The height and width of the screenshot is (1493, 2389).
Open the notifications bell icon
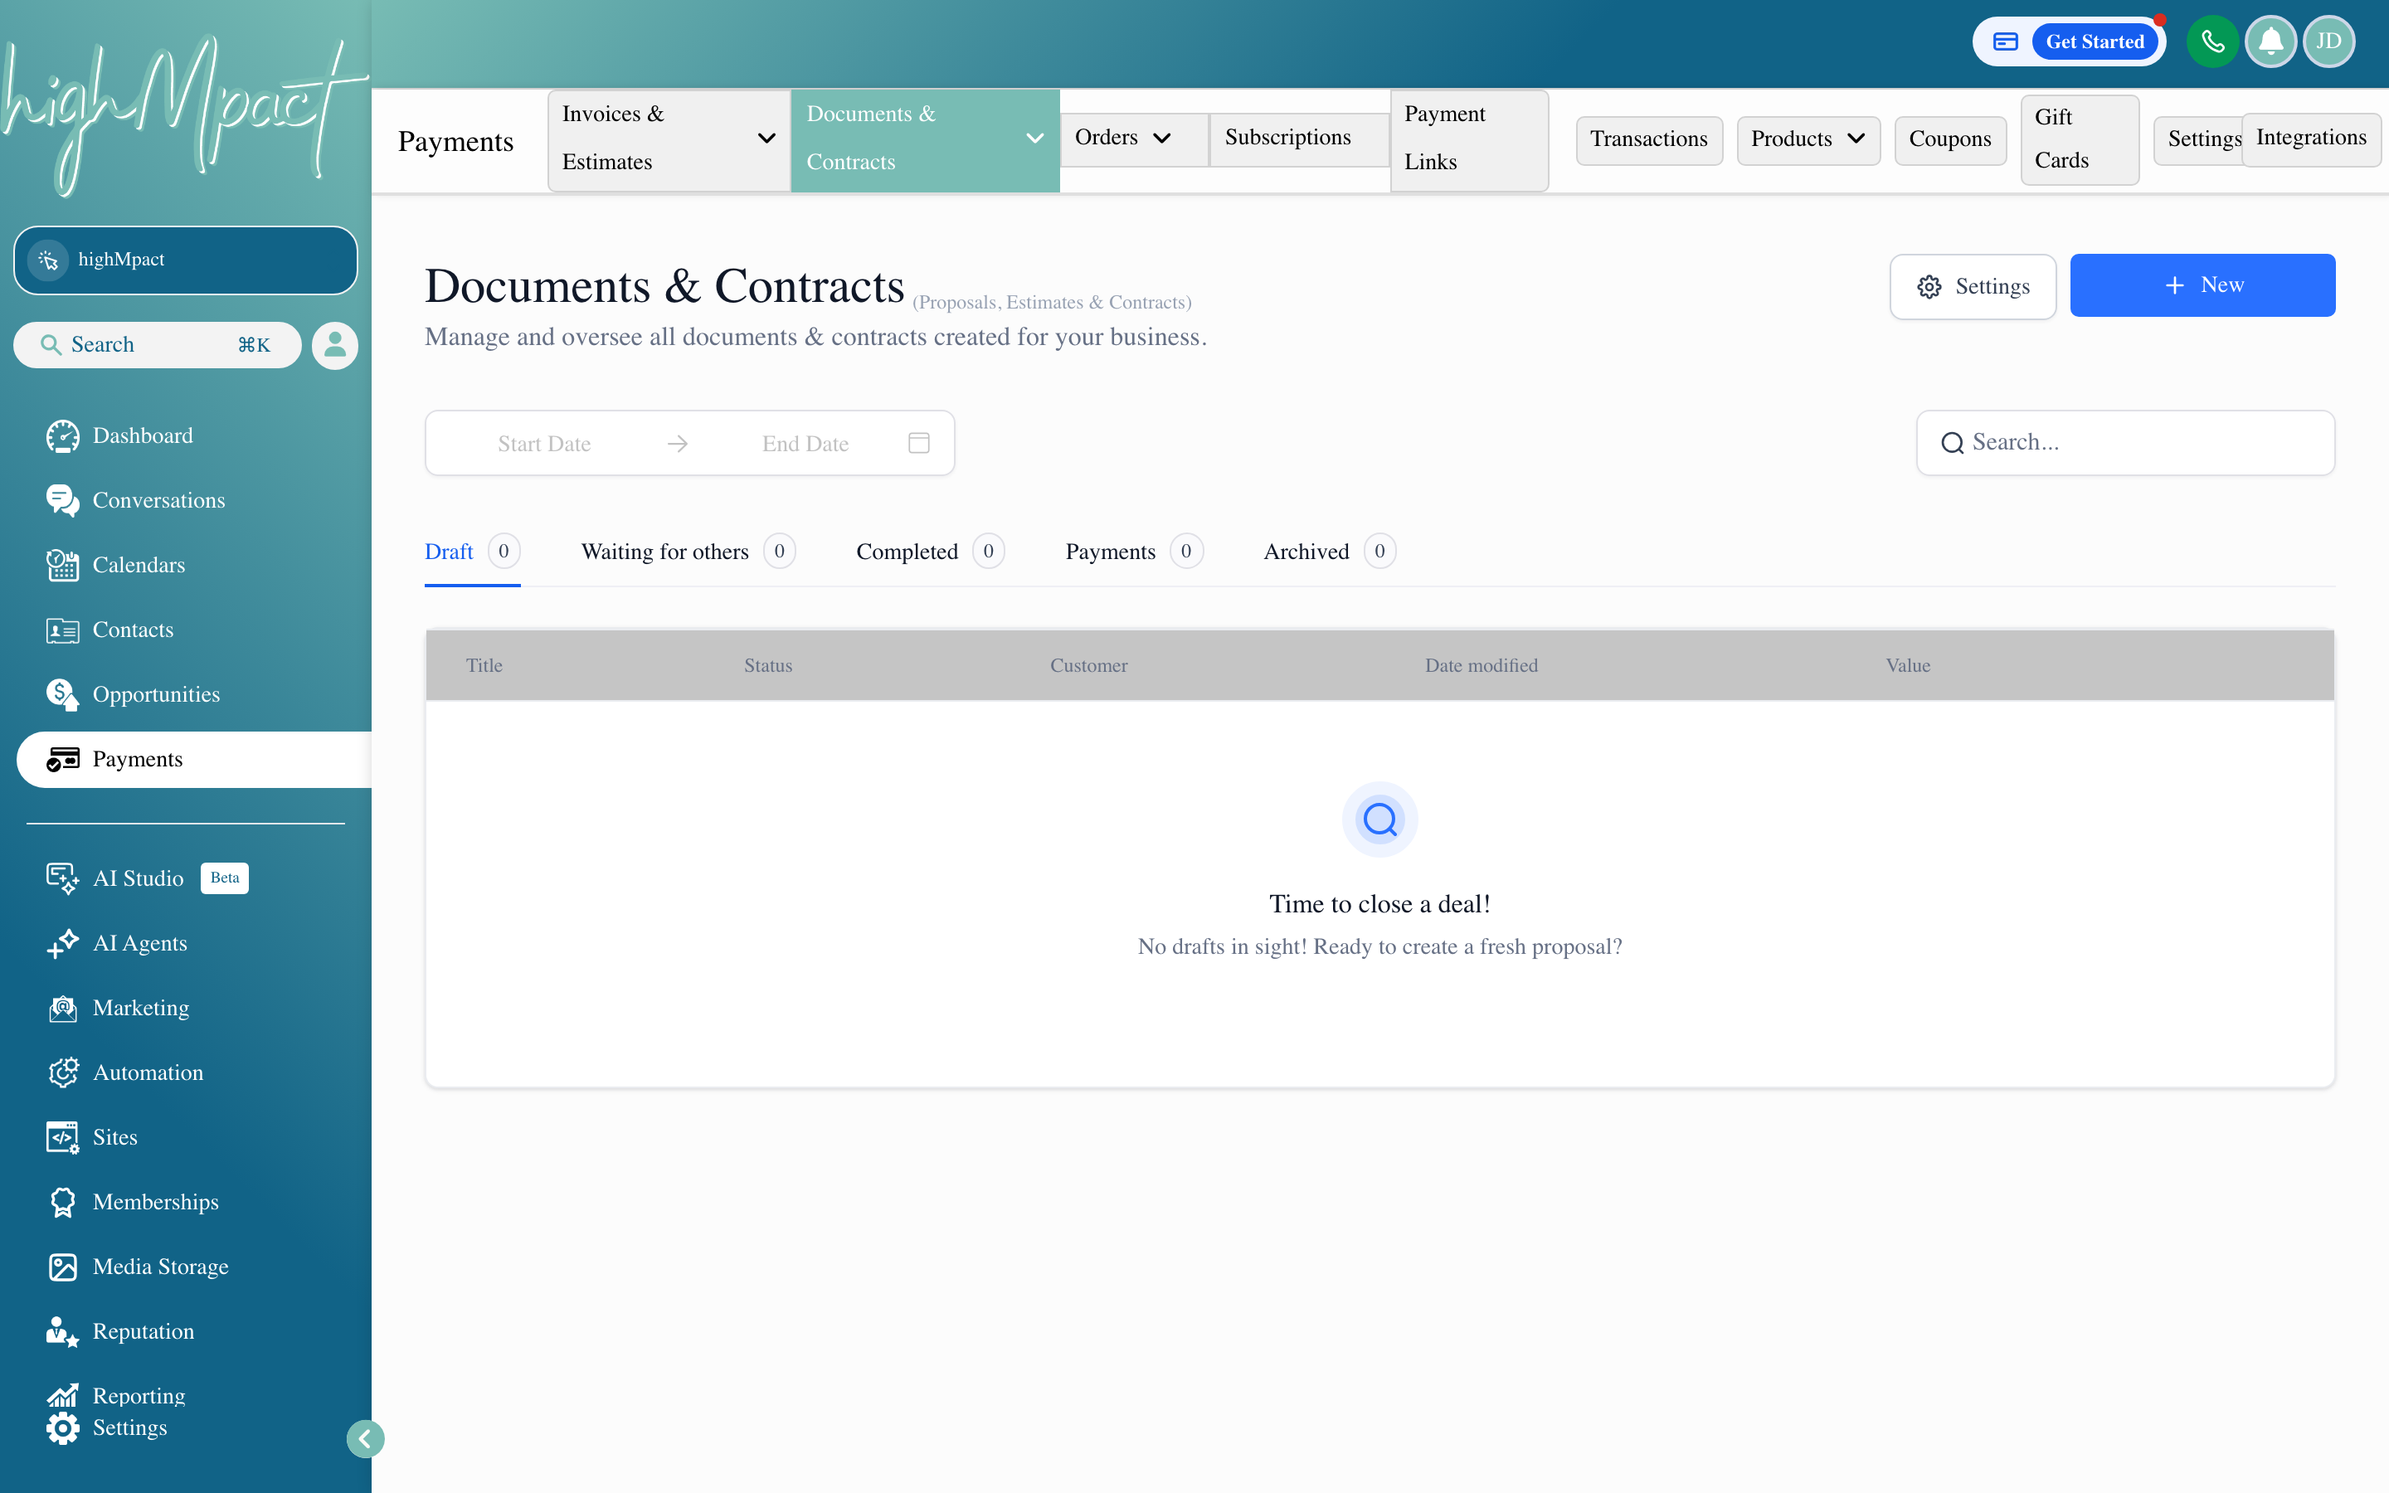coord(2270,41)
